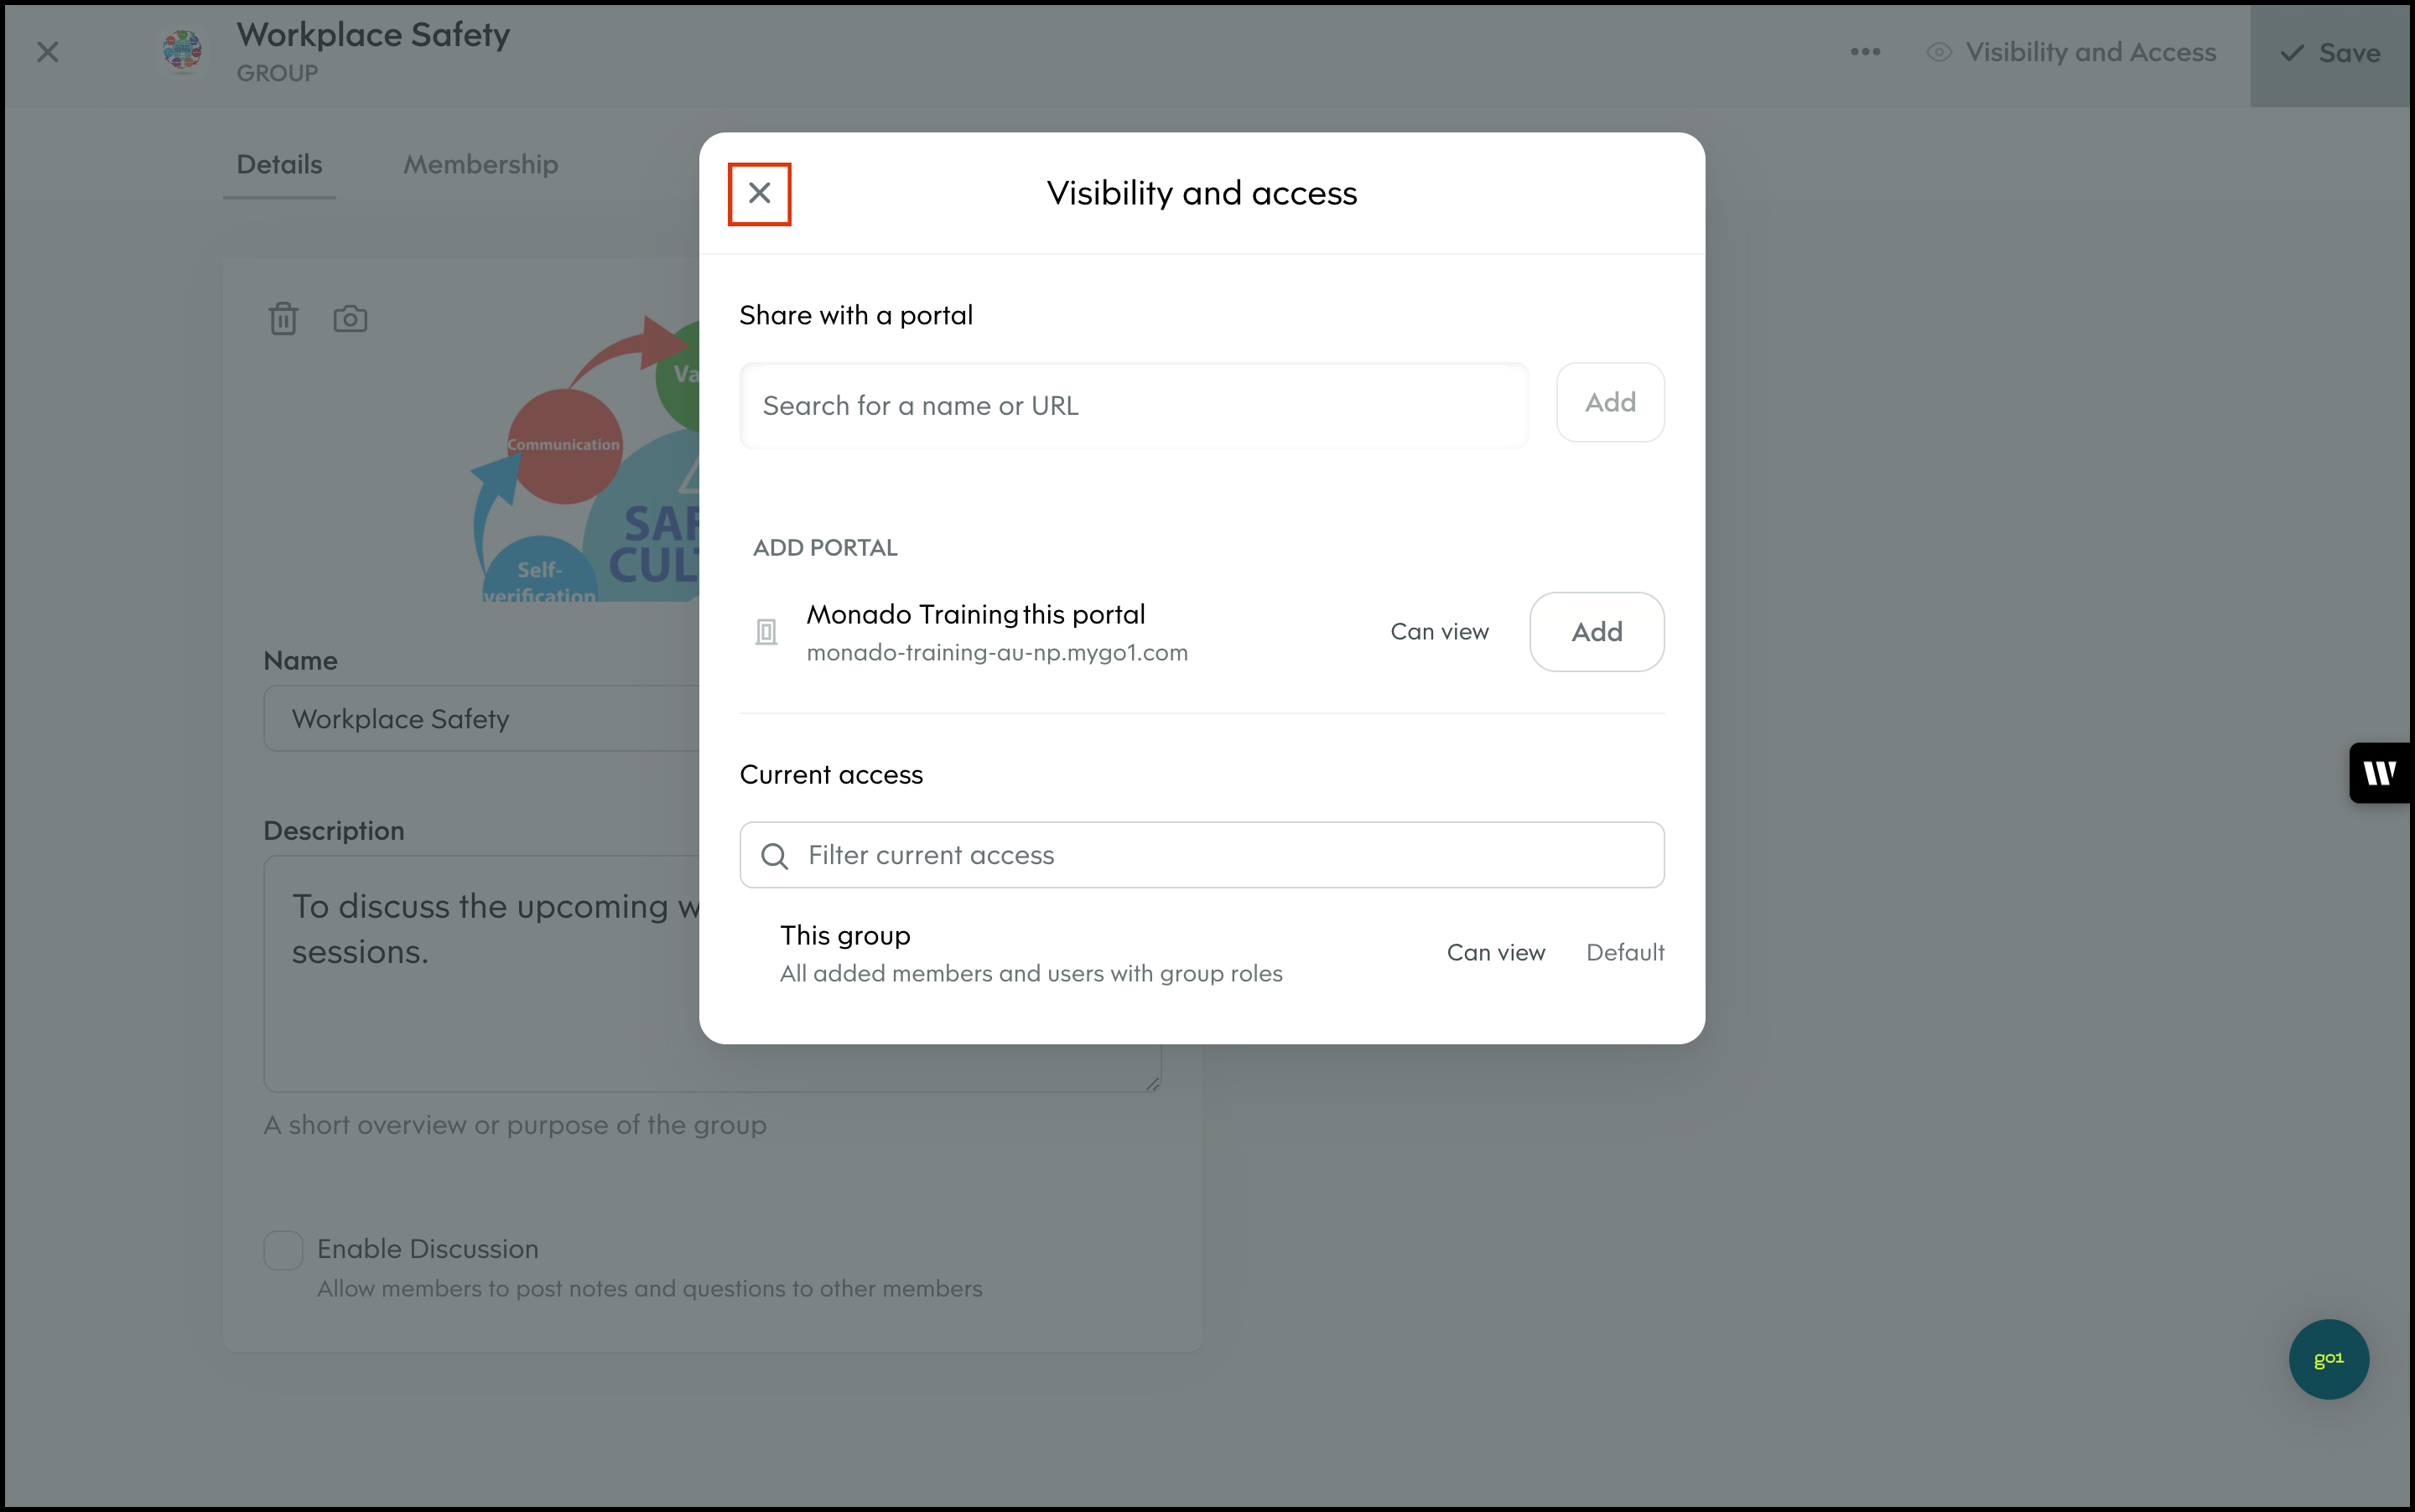Enable the Discussion checkbox

pos(283,1250)
